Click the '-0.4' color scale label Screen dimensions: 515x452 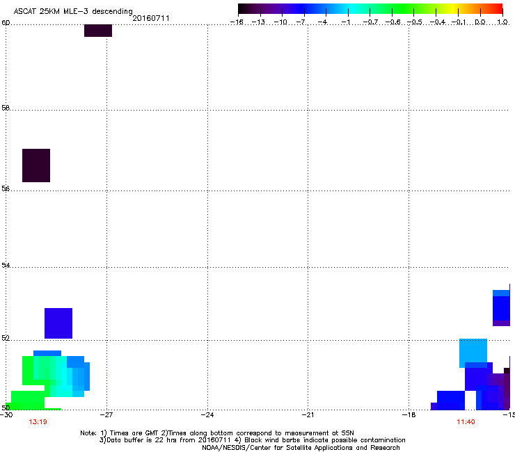[x=437, y=22]
